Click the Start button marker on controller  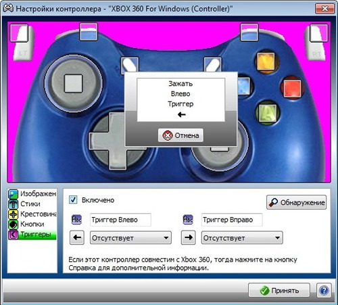pyautogui.click(x=213, y=64)
